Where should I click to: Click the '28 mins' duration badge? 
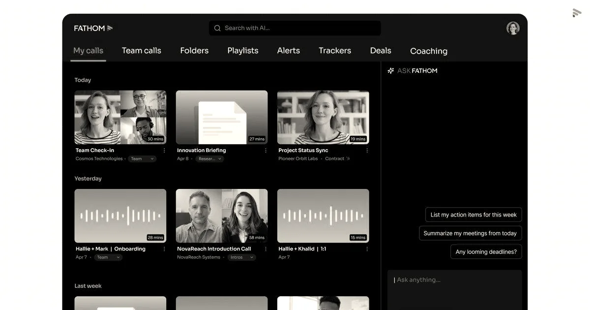tap(155, 238)
